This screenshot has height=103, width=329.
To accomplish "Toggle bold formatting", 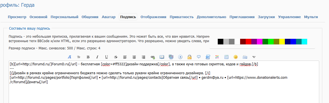I will (88, 57).
